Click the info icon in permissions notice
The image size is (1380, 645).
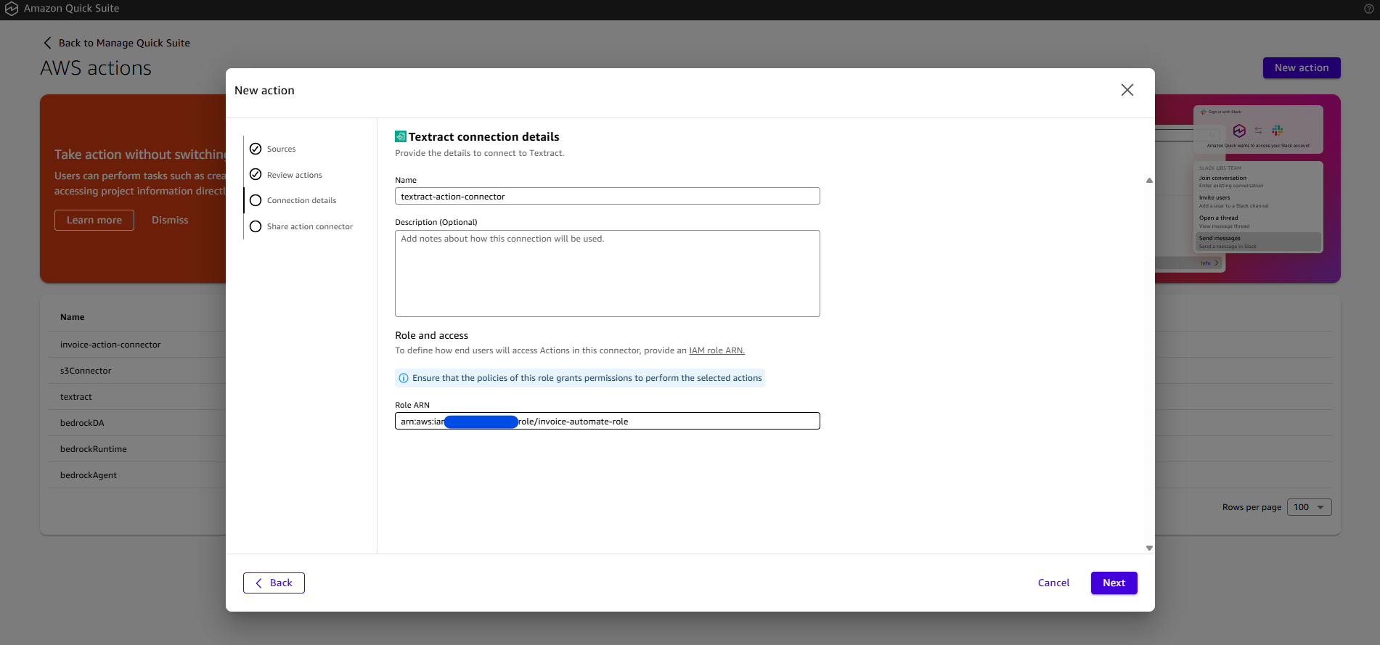(x=404, y=378)
